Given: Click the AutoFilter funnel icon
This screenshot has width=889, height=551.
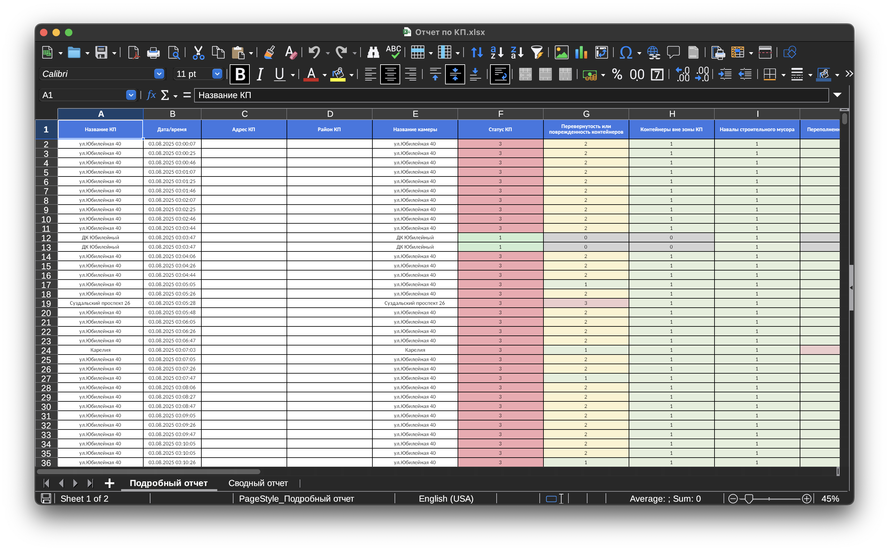Looking at the screenshot, I should pyautogui.click(x=537, y=52).
